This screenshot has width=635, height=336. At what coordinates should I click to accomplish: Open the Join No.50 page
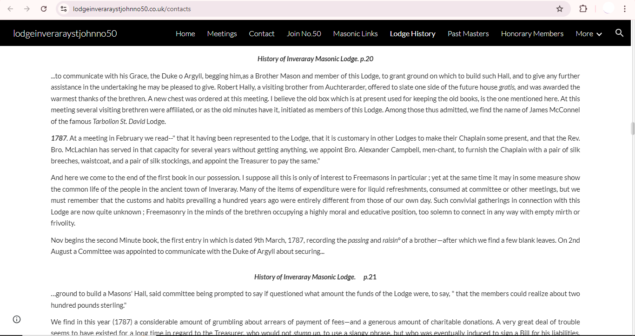coord(304,33)
